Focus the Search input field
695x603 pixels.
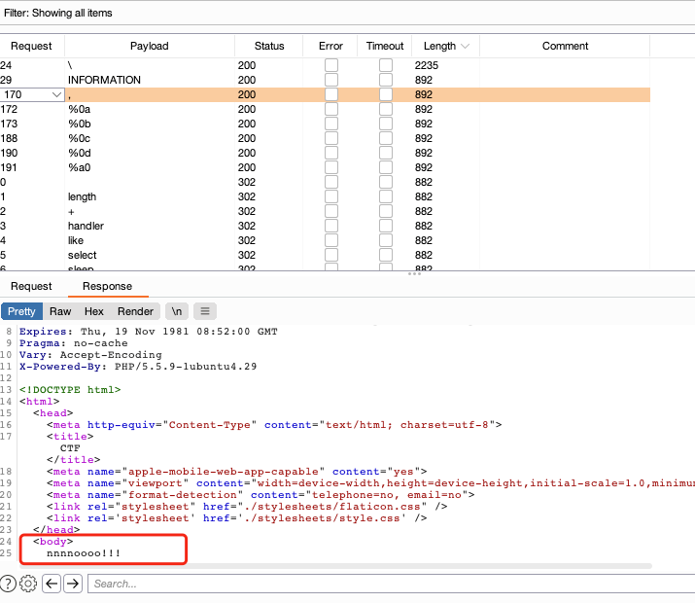[x=389, y=584]
